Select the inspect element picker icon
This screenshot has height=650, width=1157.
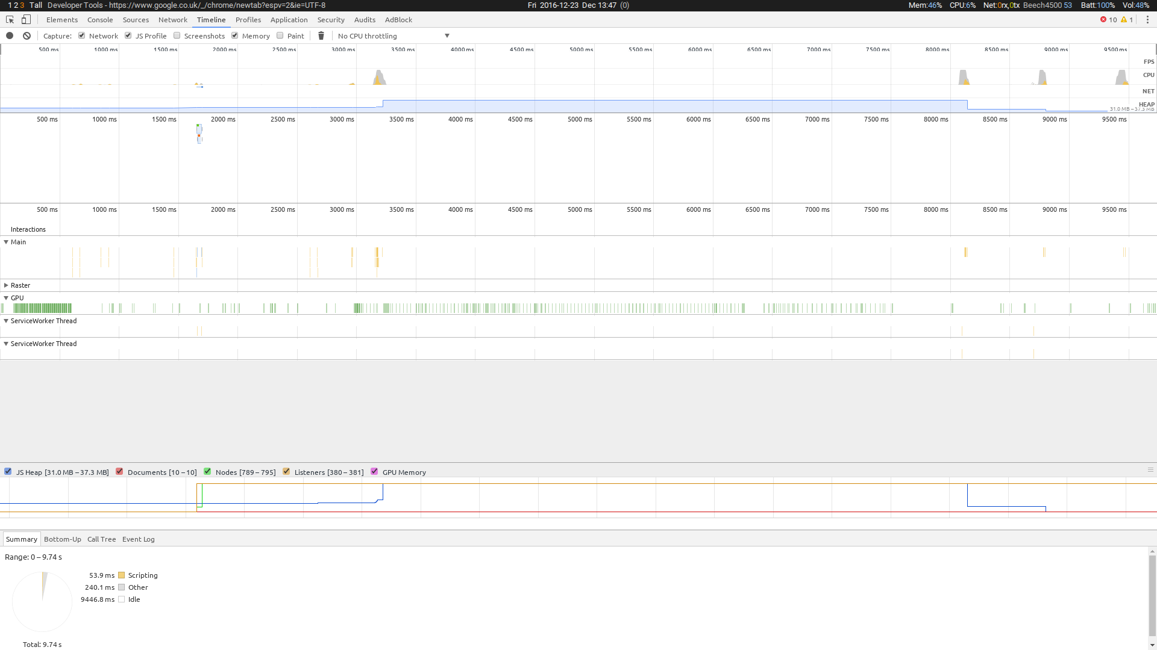[10, 20]
